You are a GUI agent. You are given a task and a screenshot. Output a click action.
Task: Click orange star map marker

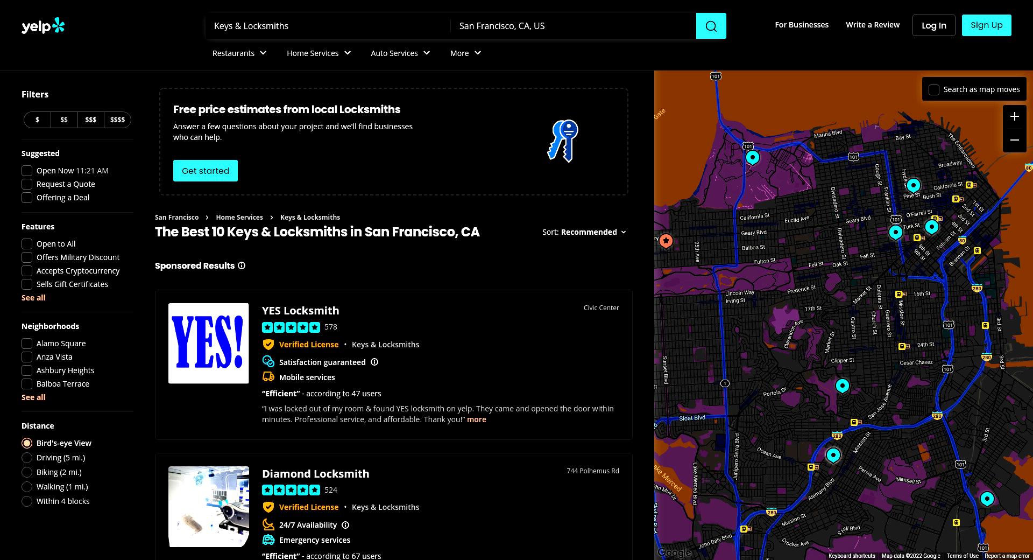[666, 241]
